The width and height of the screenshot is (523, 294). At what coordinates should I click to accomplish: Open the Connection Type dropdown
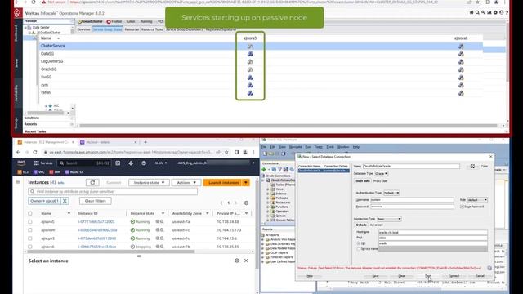[x=389, y=219]
